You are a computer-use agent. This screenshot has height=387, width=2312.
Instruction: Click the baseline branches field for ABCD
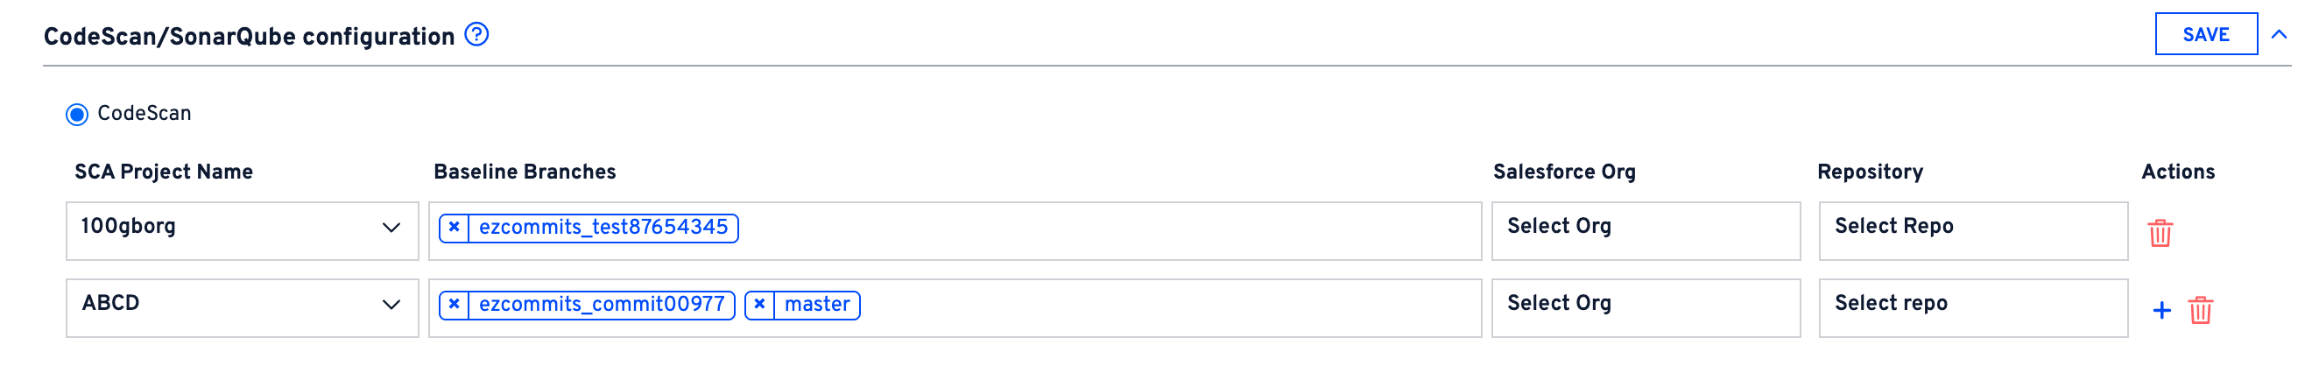pyautogui.click(x=1167, y=307)
